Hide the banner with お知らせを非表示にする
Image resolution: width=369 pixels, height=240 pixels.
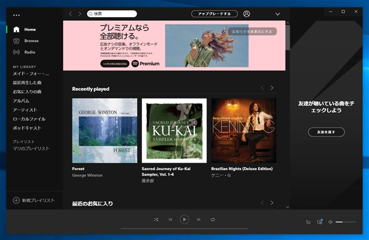[x=252, y=31]
